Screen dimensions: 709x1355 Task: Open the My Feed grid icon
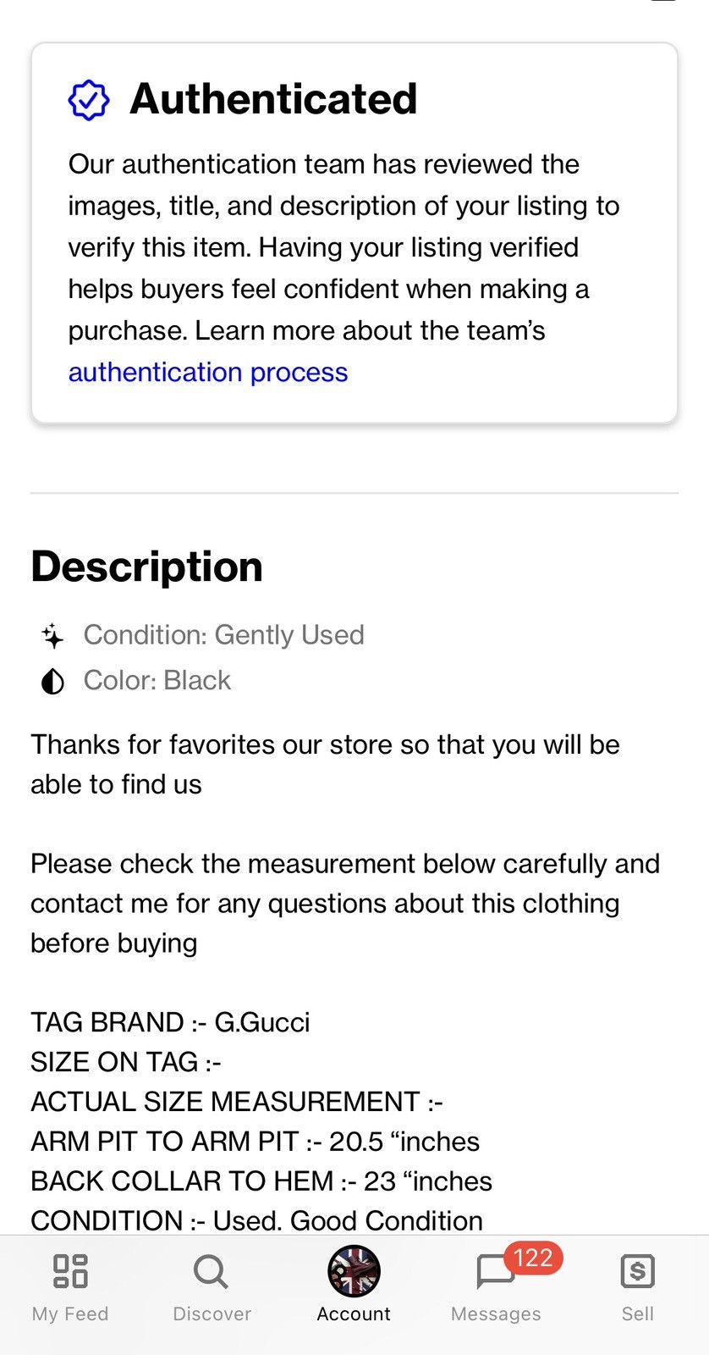[70, 1270]
